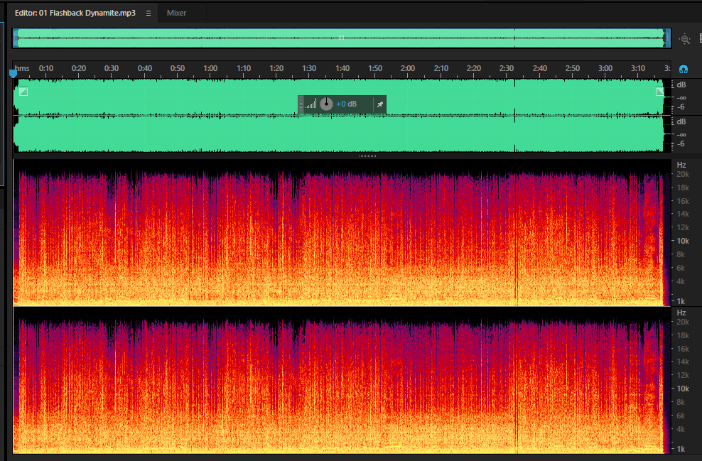Click the volume bars icon in the HUD
This screenshot has height=461, width=702.
tap(310, 104)
